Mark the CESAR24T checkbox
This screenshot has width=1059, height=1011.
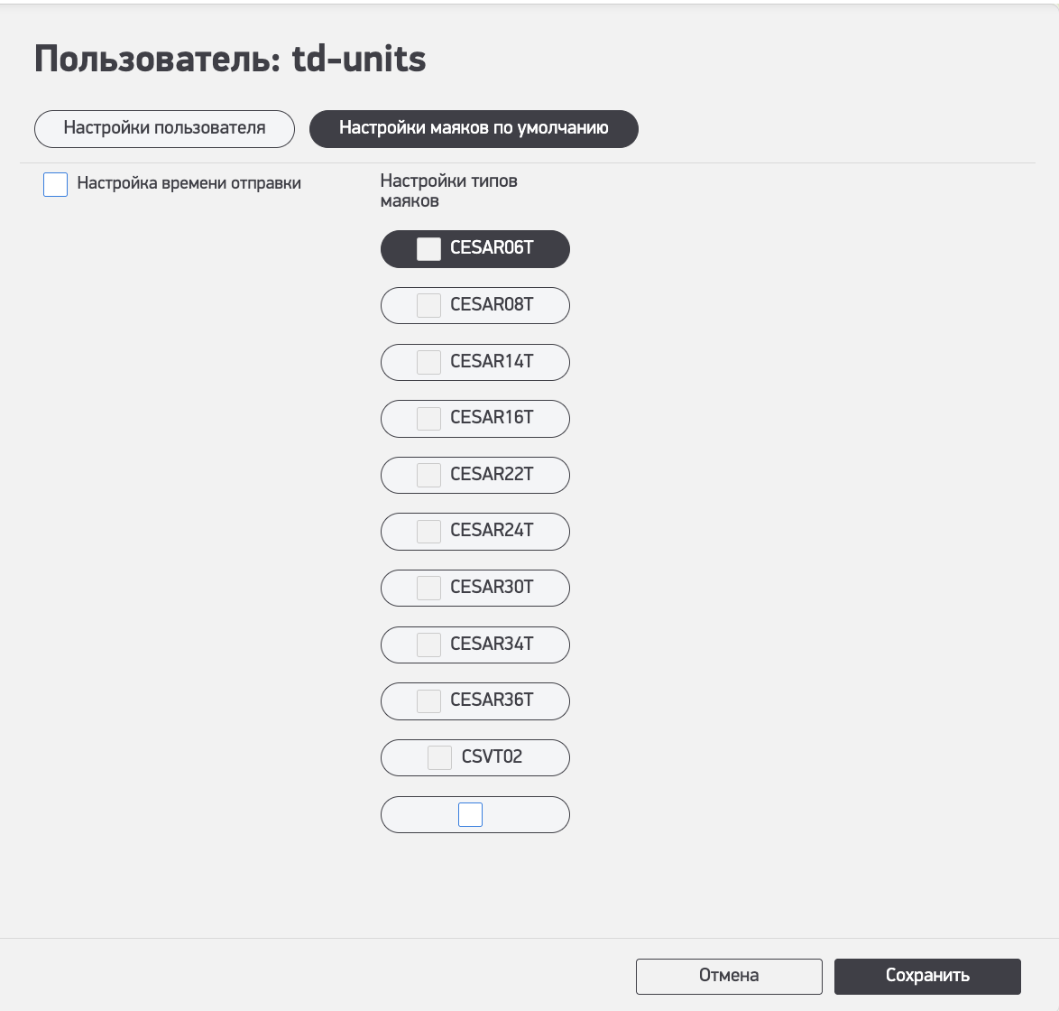point(428,532)
